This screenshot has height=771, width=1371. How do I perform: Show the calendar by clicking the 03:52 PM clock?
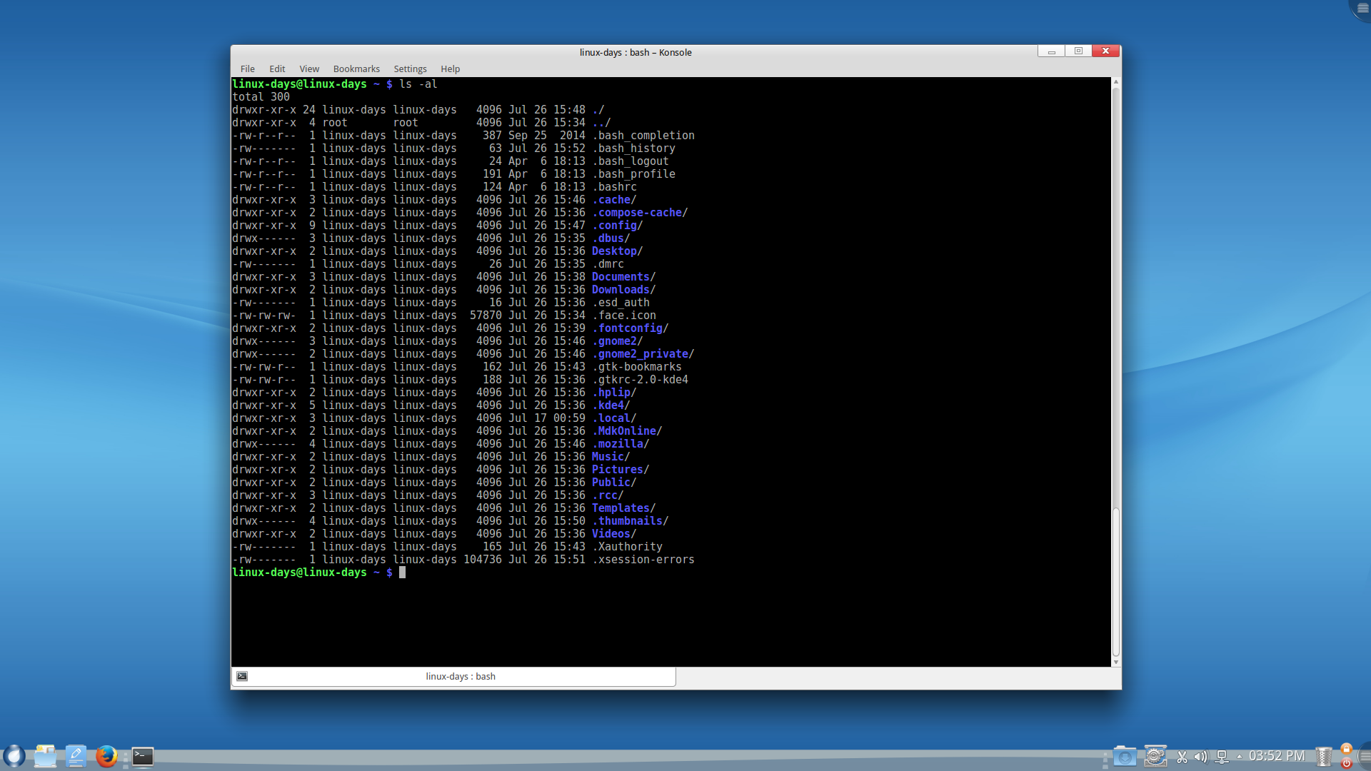(1277, 756)
